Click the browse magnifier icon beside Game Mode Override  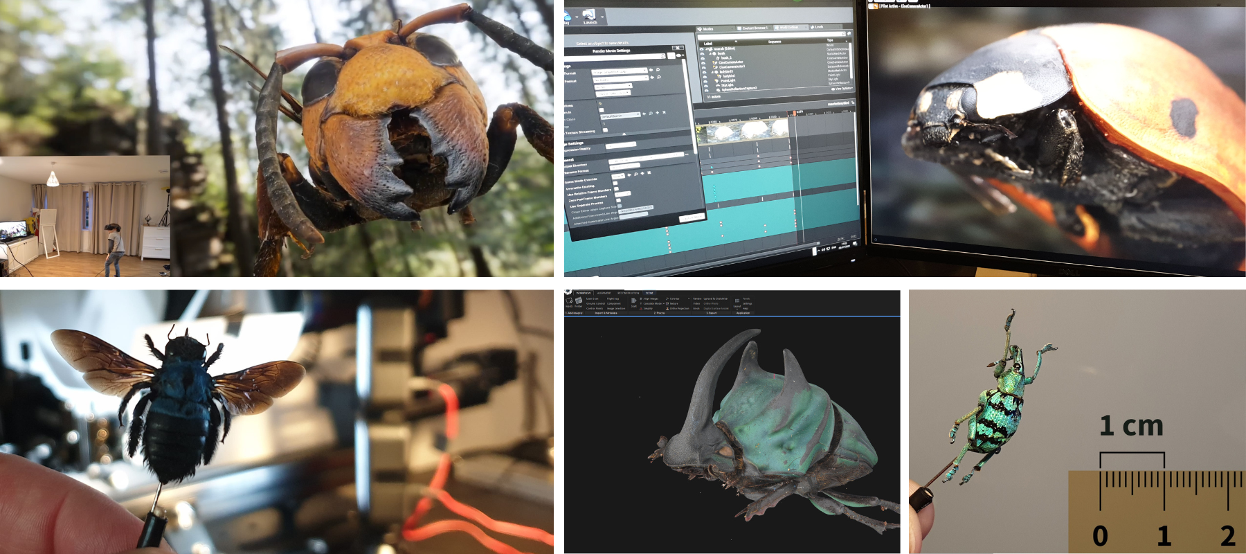click(636, 174)
